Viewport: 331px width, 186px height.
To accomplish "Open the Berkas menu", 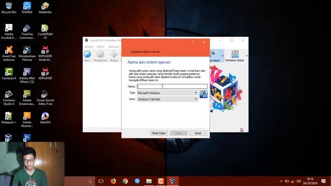I will point(88,47).
